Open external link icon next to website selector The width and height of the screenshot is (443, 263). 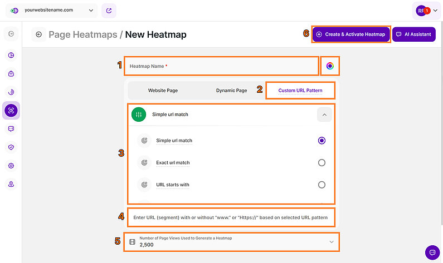point(109,10)
